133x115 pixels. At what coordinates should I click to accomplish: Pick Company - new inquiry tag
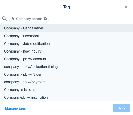tap(66, 51)
